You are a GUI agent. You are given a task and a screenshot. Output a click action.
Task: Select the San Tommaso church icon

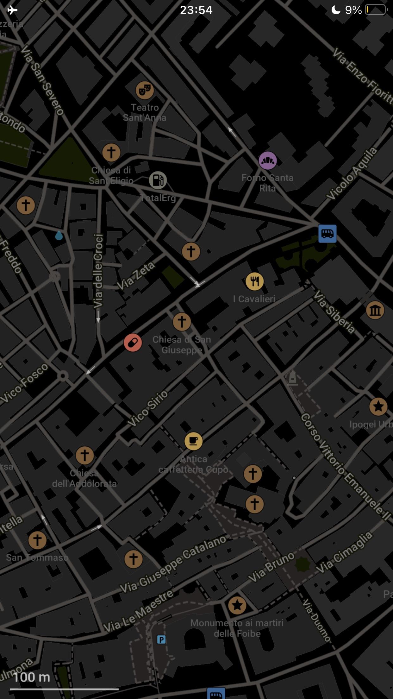coord(37,540)
